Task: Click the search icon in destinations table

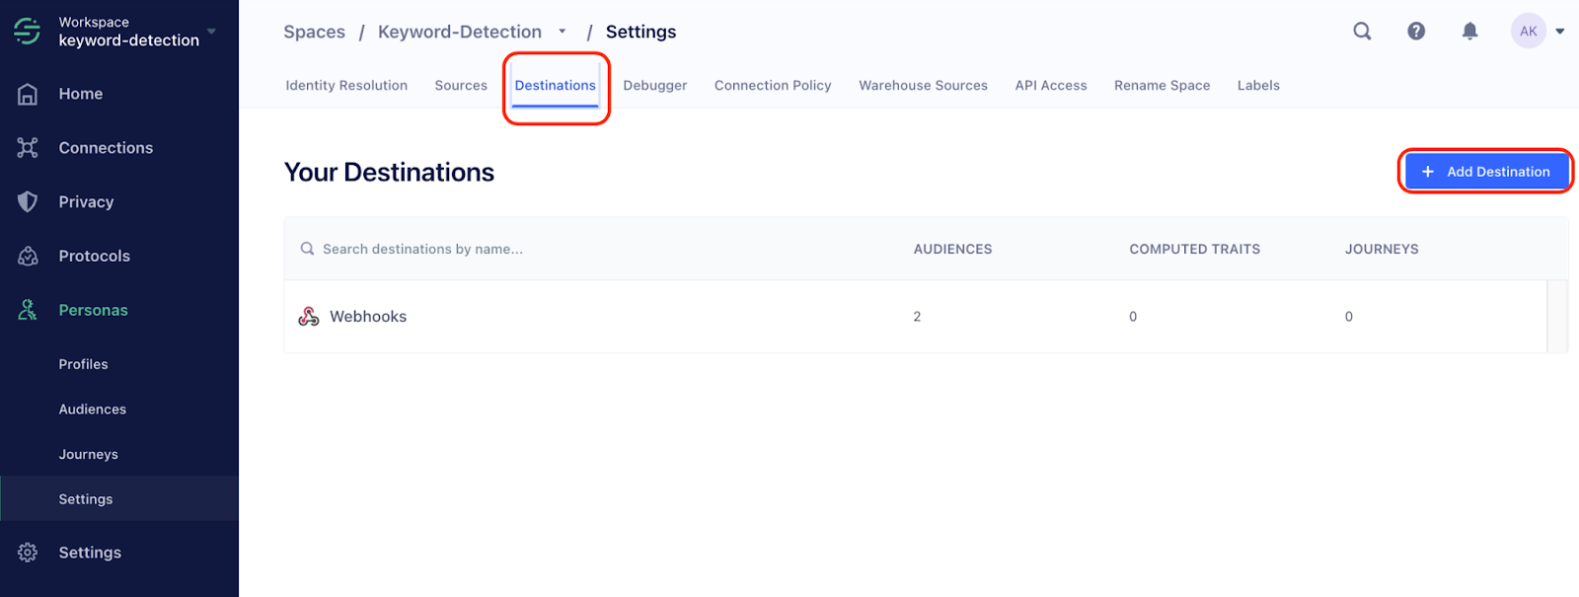Action: (308, 249)
